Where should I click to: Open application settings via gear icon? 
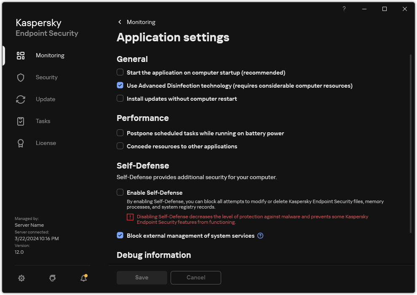pos(21,278)
